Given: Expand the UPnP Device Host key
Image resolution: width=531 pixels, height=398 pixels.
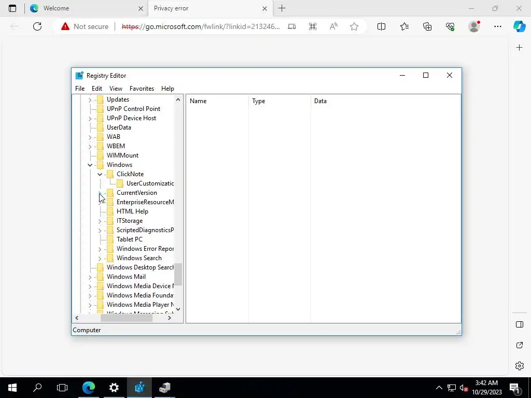Looking at the screenshot, I should pos(90,119).
